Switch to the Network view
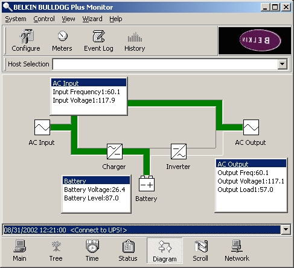Viewport: 294px width, 268px height. (237, 250)
